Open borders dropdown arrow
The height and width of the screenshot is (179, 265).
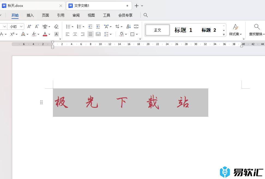pos(137,34)
